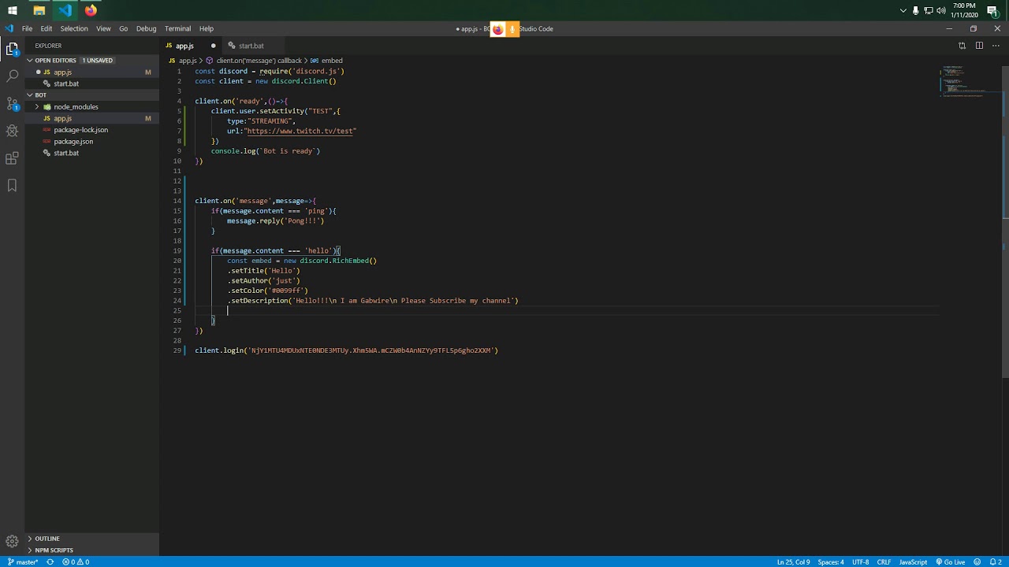This screenshot has width=1009, height=567.
Task: Open the Search view in the activity bar
Action: point(12,76)
